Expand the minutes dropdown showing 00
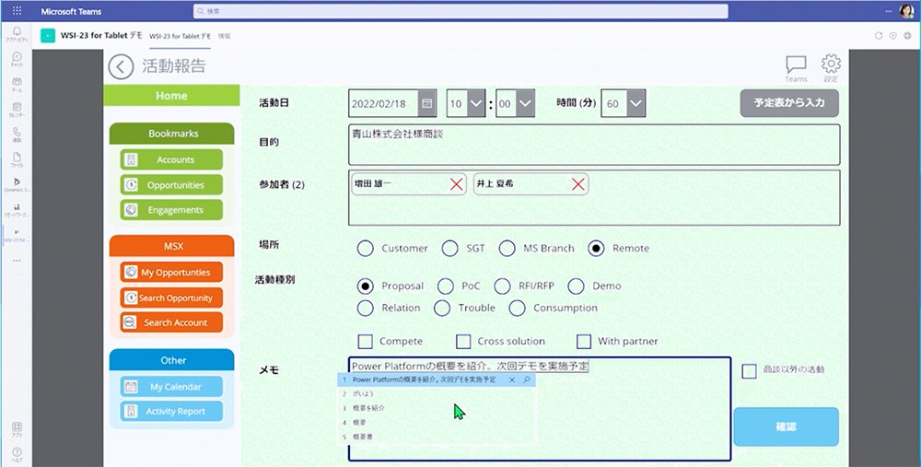Screen dimensions: 921x467 (525, 103)
